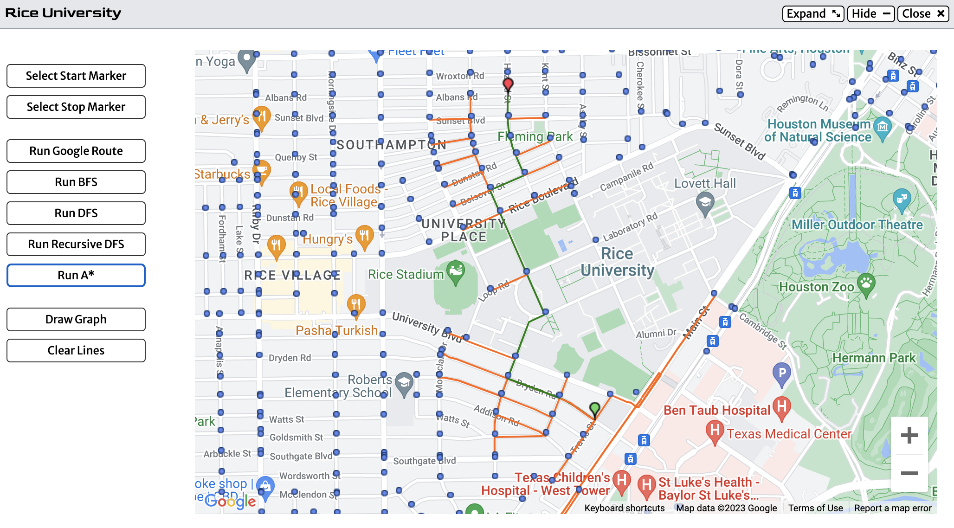Select the Starbucks place icon
Image resolution: width=954 pixels, height=528 pixels.
coord(262,169)
